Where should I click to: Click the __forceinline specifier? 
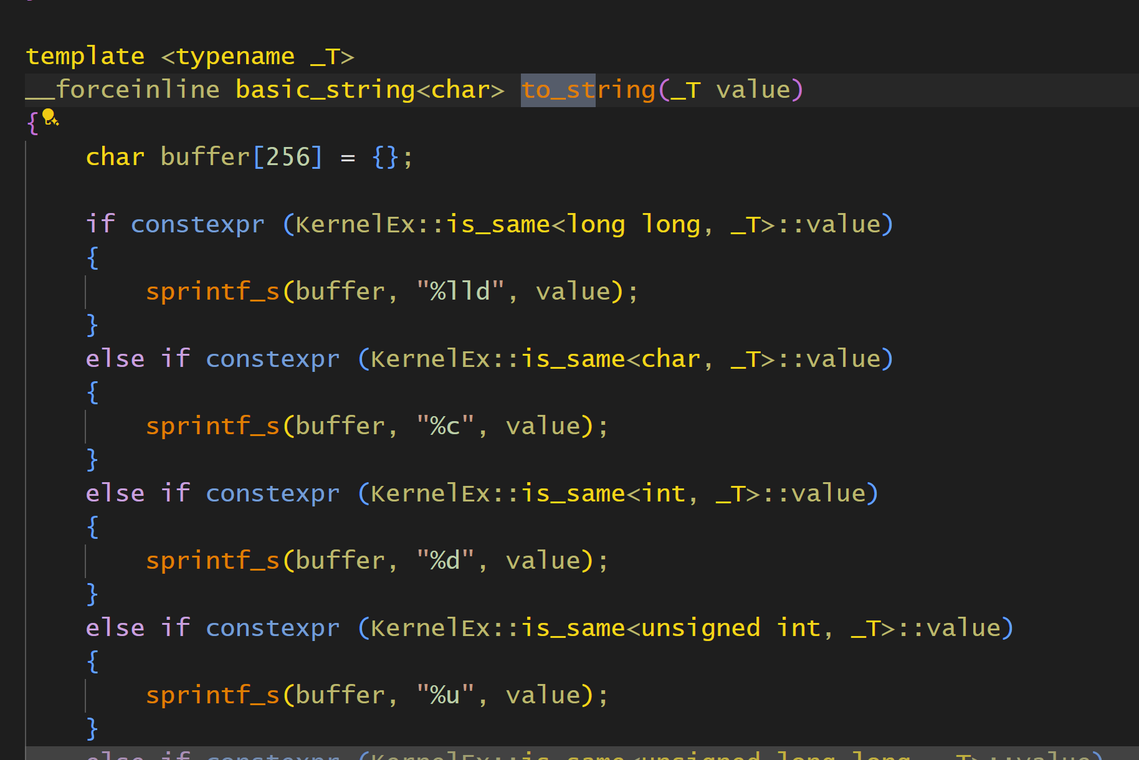[x=123, y=90]
